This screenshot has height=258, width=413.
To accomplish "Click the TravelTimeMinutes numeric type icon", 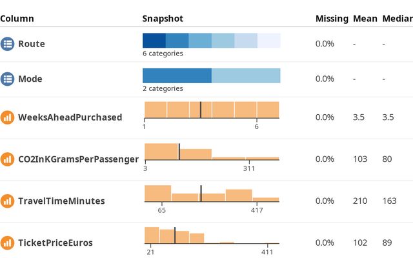I will coord(7,201).
